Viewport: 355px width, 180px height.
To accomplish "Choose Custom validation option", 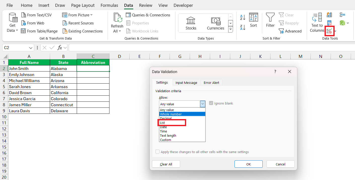I will [182, 140].
